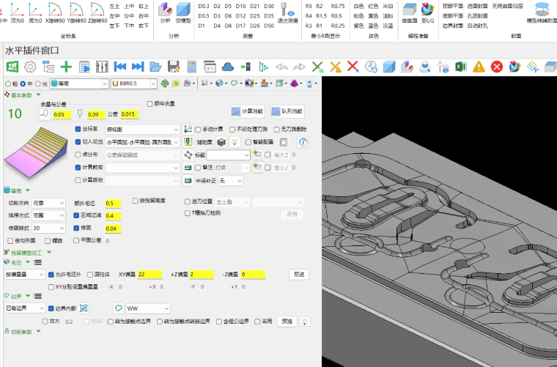The image size is (557, 367).
Task: Click the save floppy disk icon
Action: 174,67
